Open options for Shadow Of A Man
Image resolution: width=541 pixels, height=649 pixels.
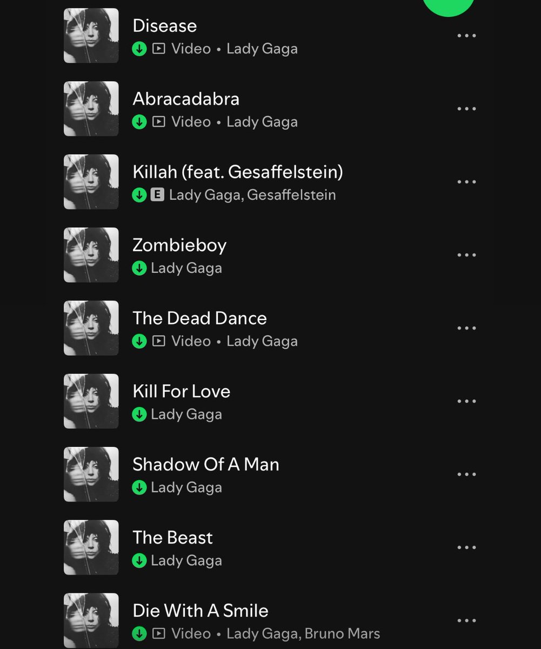(466, 474)
